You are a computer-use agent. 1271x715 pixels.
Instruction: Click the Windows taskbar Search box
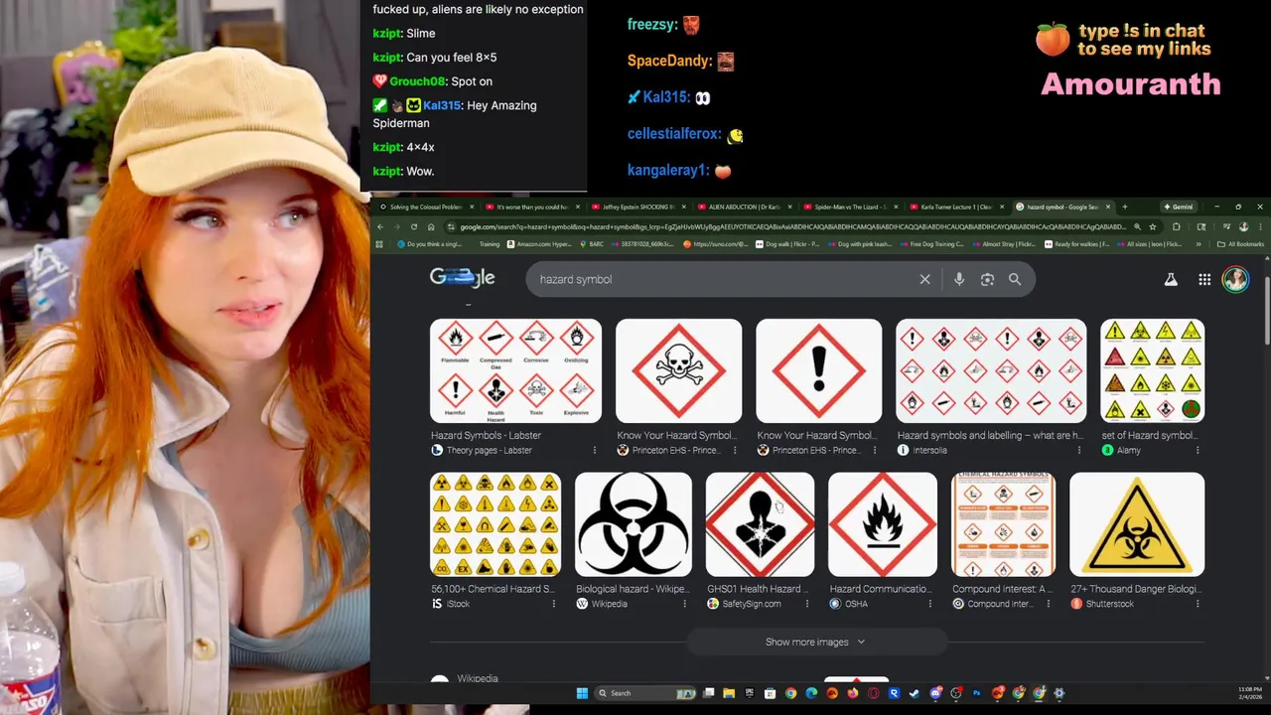pyautogui.click(x=645, y=693)
